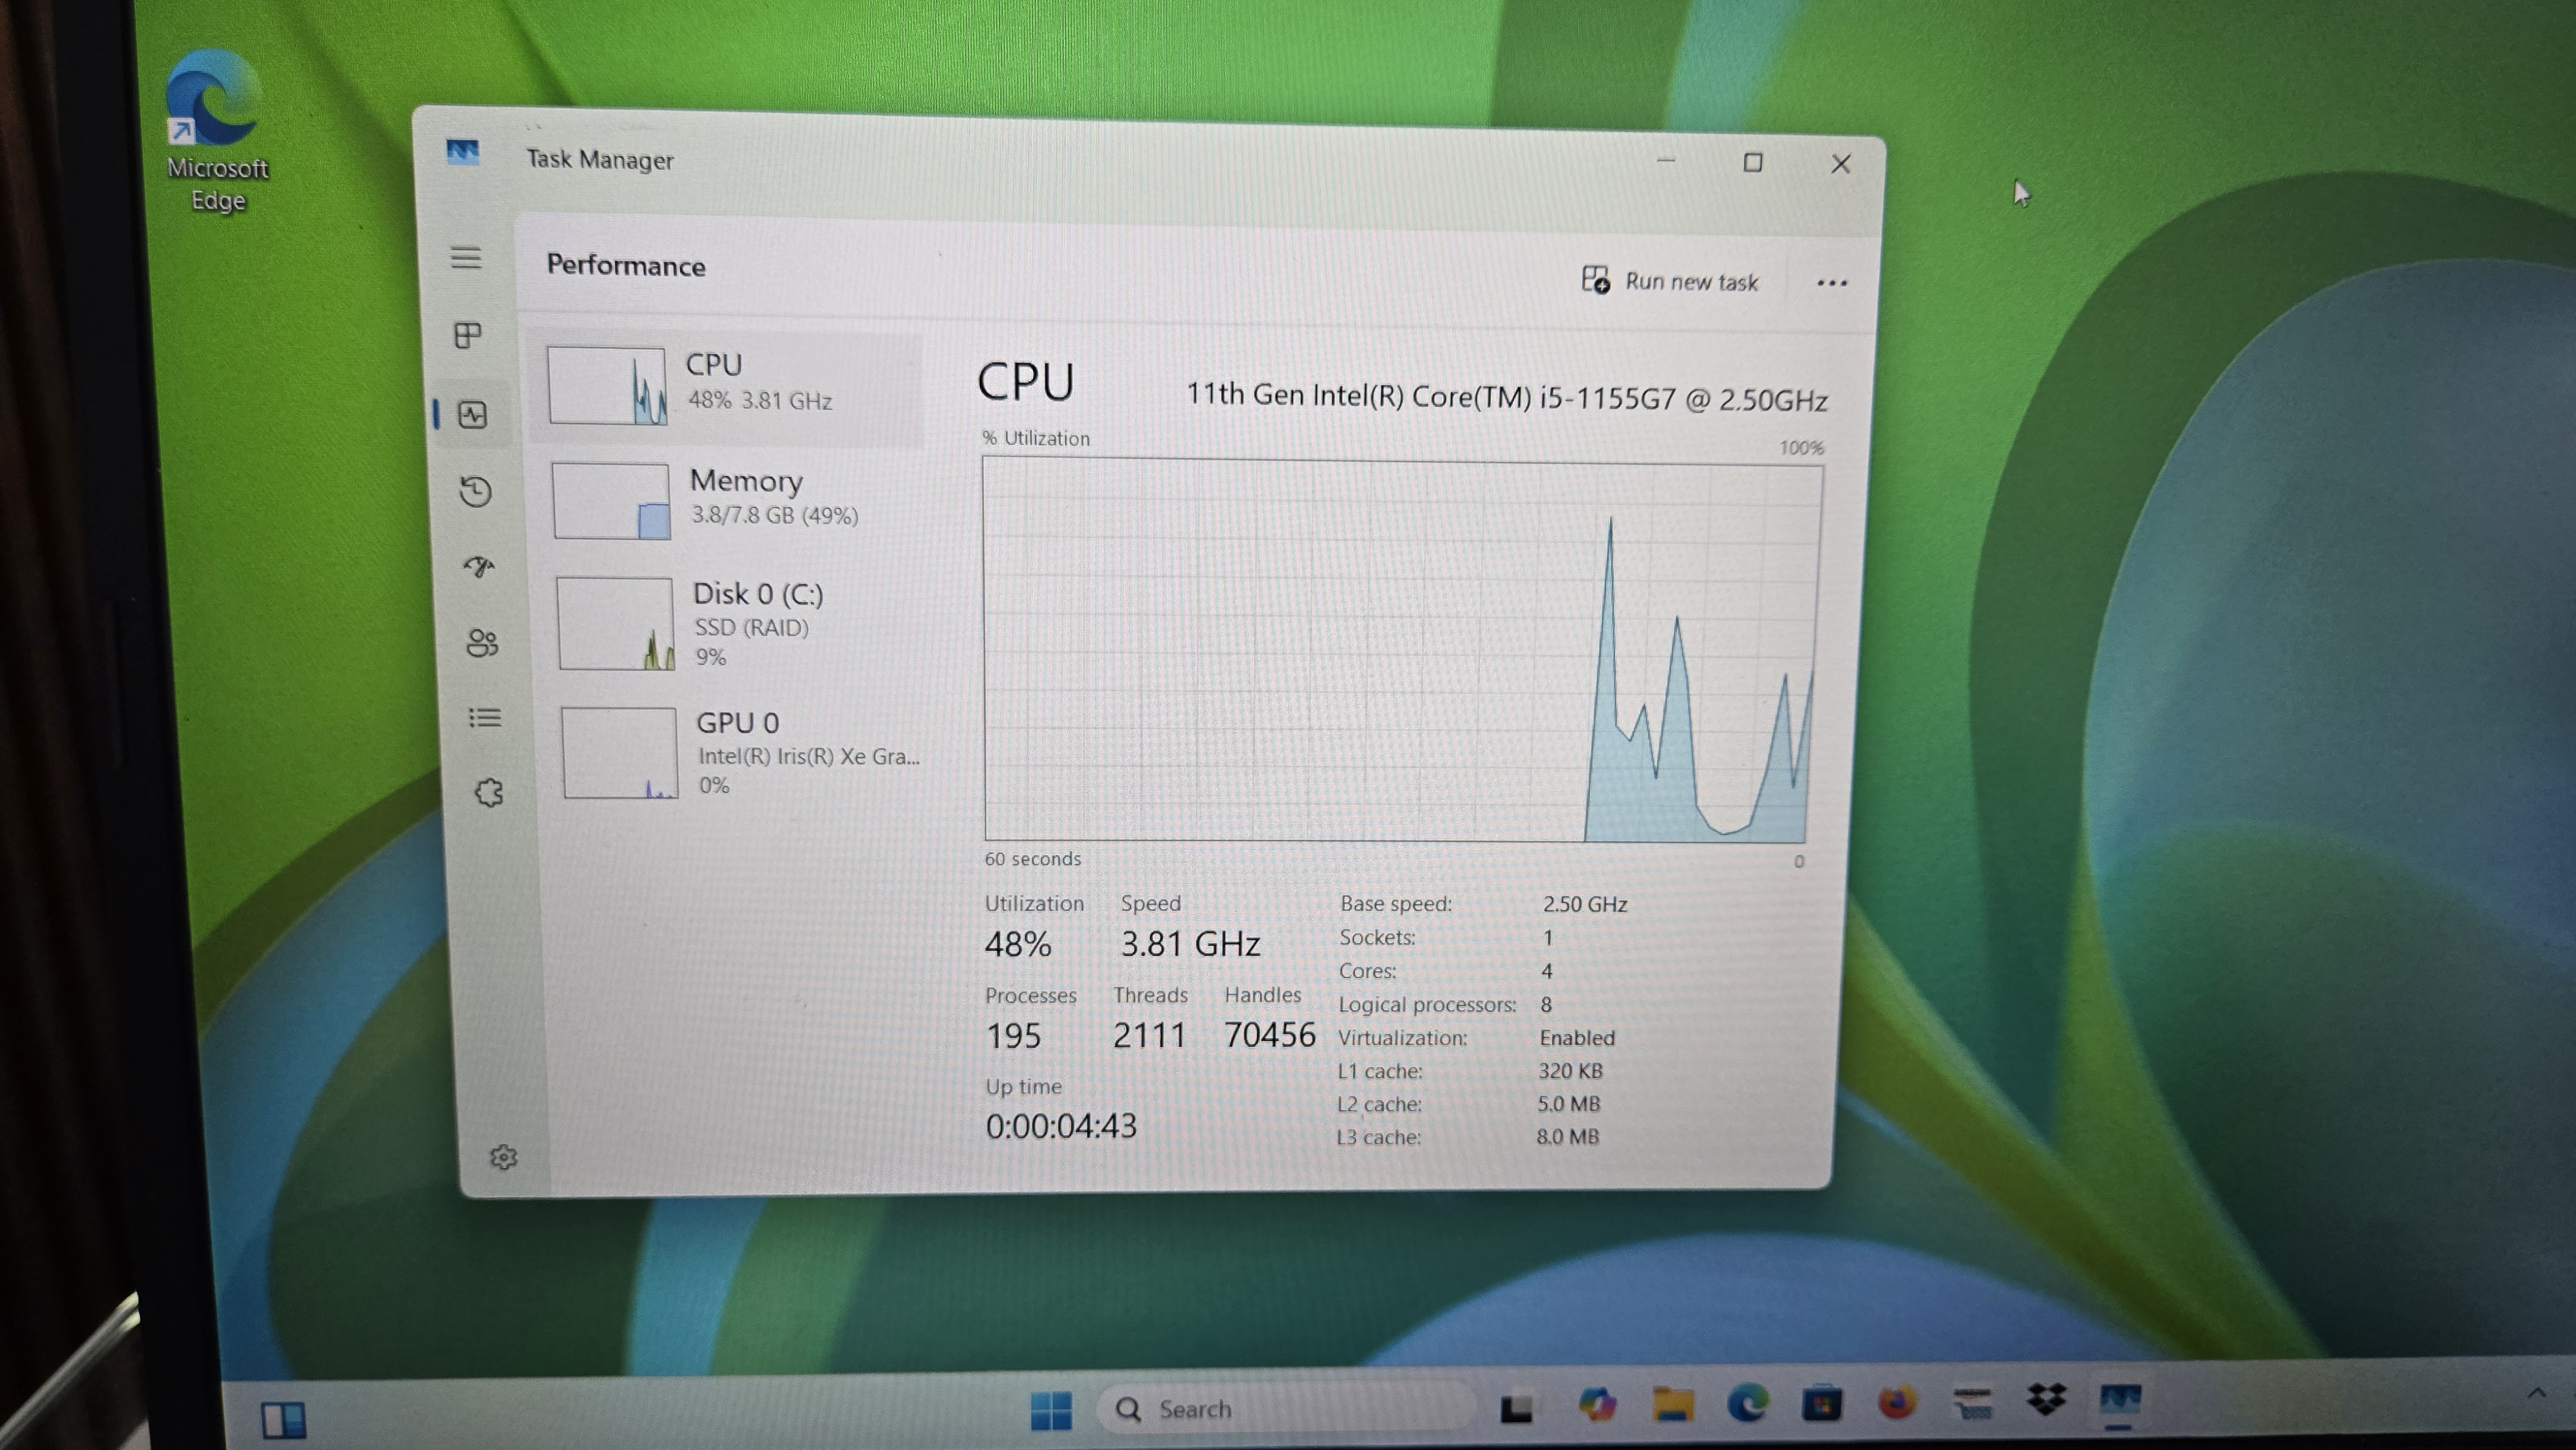Click the Virtualization Enabled value
This screenshot has height=1450, width=2576.
click(1577, 1038)
